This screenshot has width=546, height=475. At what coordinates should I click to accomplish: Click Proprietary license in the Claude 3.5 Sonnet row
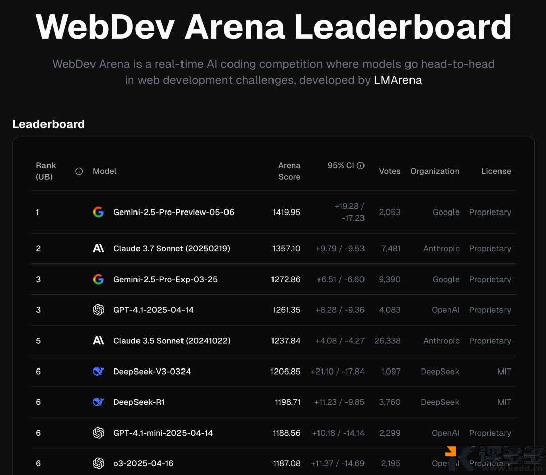tap(490, 341)
